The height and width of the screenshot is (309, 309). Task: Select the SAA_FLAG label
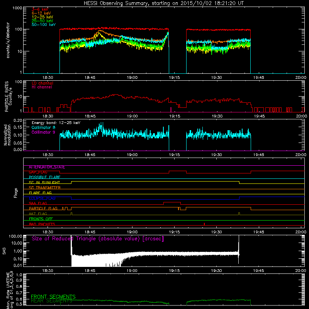pos(38,204)
